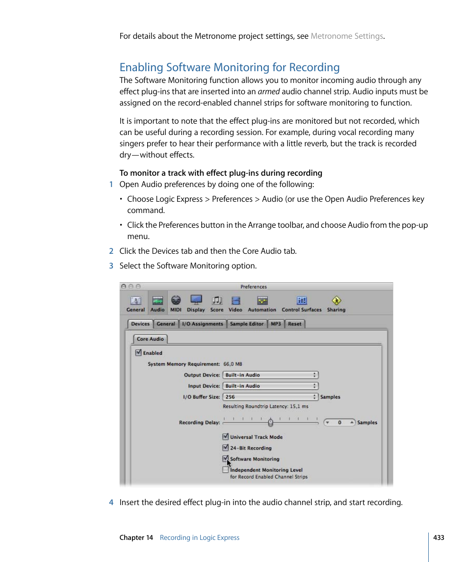Toggle Software Monitoring checkbox
This screenshot has width=468, height=562.
click(x=225, y=458)
